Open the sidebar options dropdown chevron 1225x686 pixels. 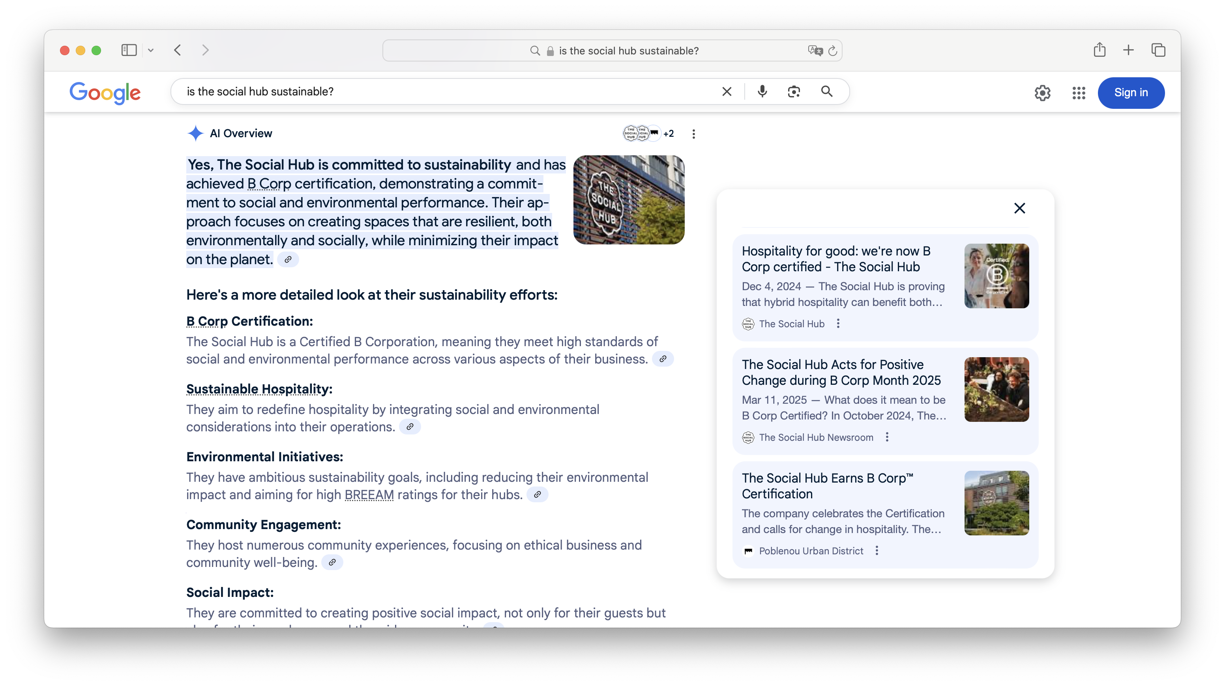click(151, 50)
